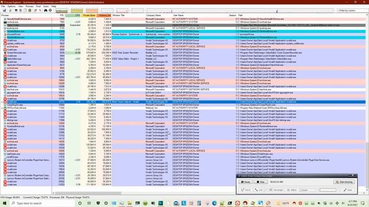Click the Type here to search box
The width and height of the screenshot is (369, 207).
42,203
